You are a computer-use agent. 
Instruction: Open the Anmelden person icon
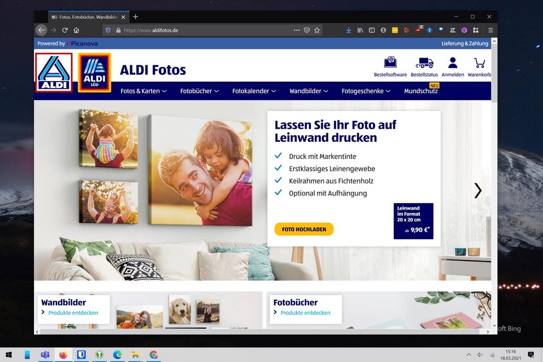pos(453,67)
